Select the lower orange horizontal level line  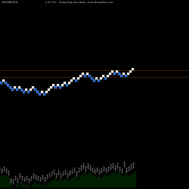click(x=94, y=77)
